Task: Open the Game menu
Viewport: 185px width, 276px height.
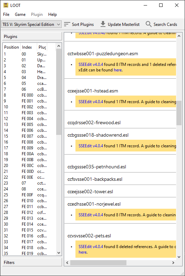Action: (20, 14)
